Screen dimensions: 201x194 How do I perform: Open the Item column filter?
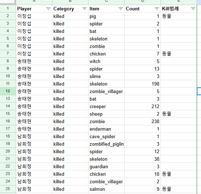(x=121, y=9)
